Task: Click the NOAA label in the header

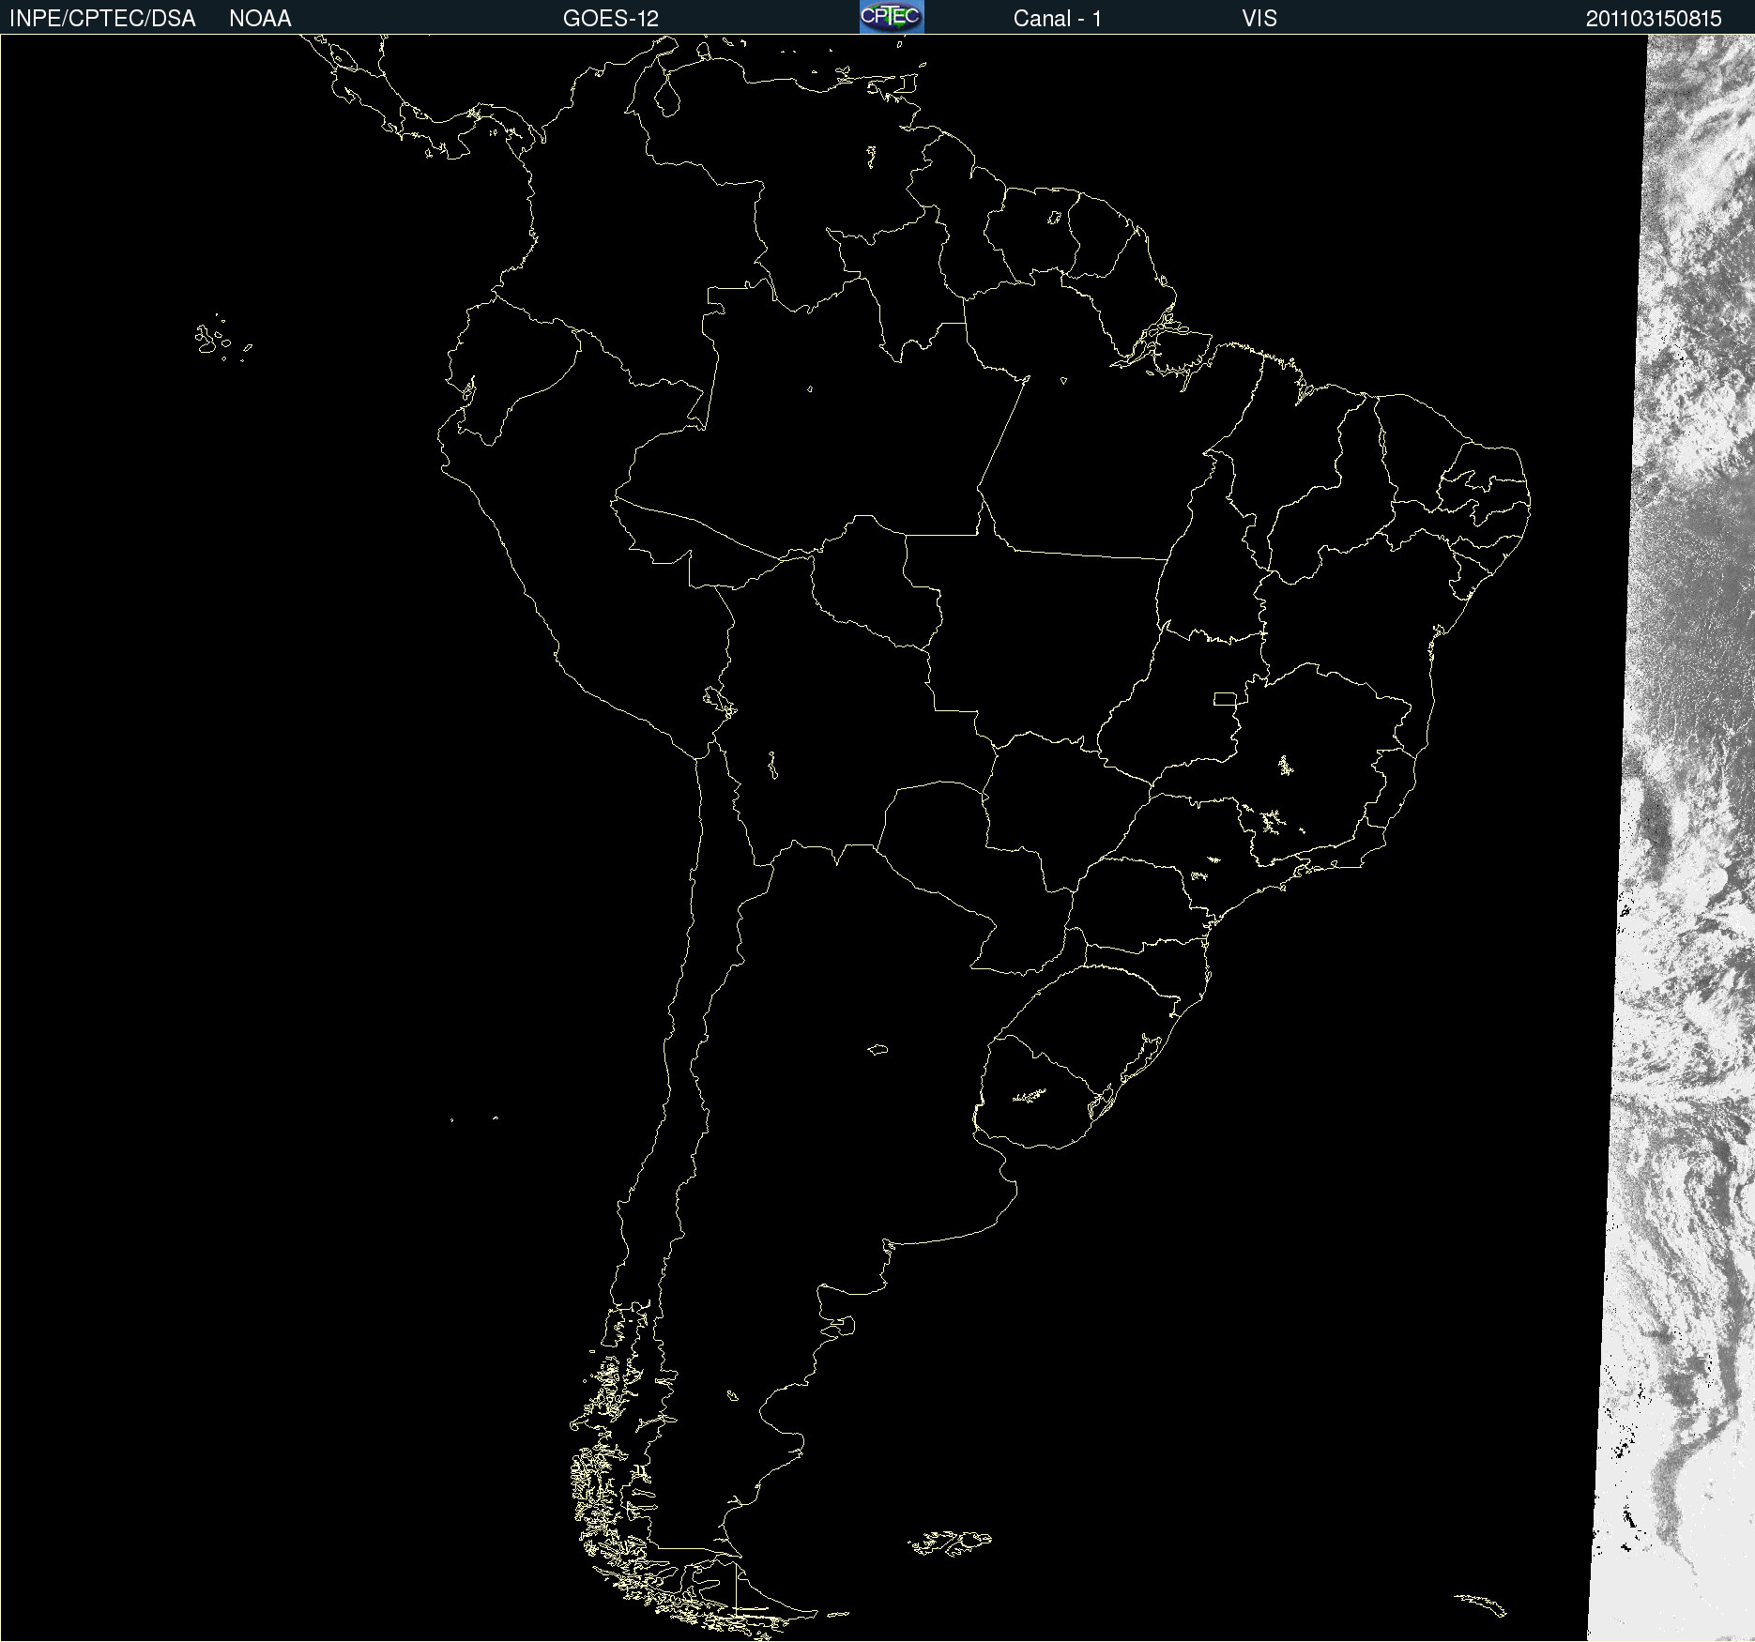Action: coord(260,19)
